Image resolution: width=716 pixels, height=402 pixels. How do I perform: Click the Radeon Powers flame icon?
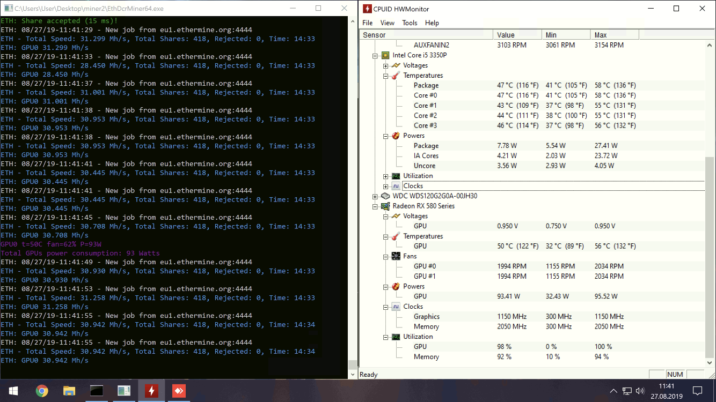pos(396,286)
